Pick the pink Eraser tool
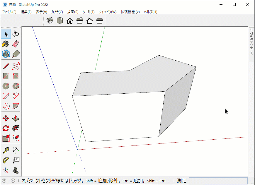 click(16, 44)
